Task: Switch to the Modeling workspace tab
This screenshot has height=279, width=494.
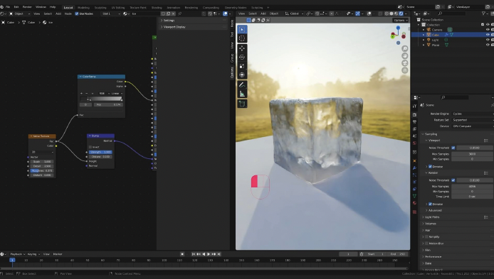Action: [x=83, y=8]
